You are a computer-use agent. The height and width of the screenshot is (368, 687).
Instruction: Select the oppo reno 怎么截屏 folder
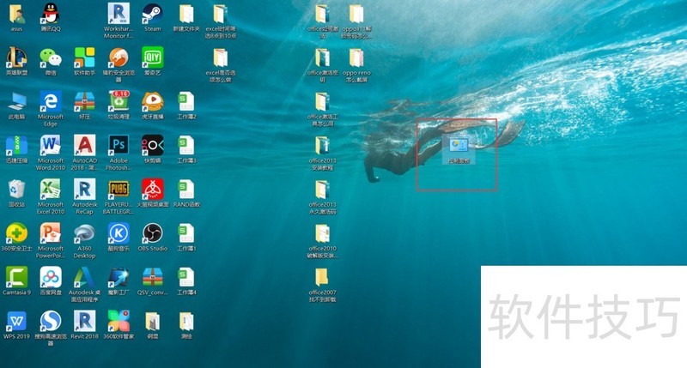click(356, 57)
